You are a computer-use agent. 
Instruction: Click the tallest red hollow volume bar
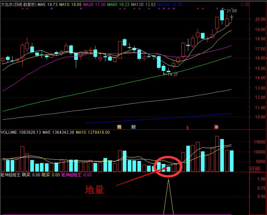[x=217, y=154]
